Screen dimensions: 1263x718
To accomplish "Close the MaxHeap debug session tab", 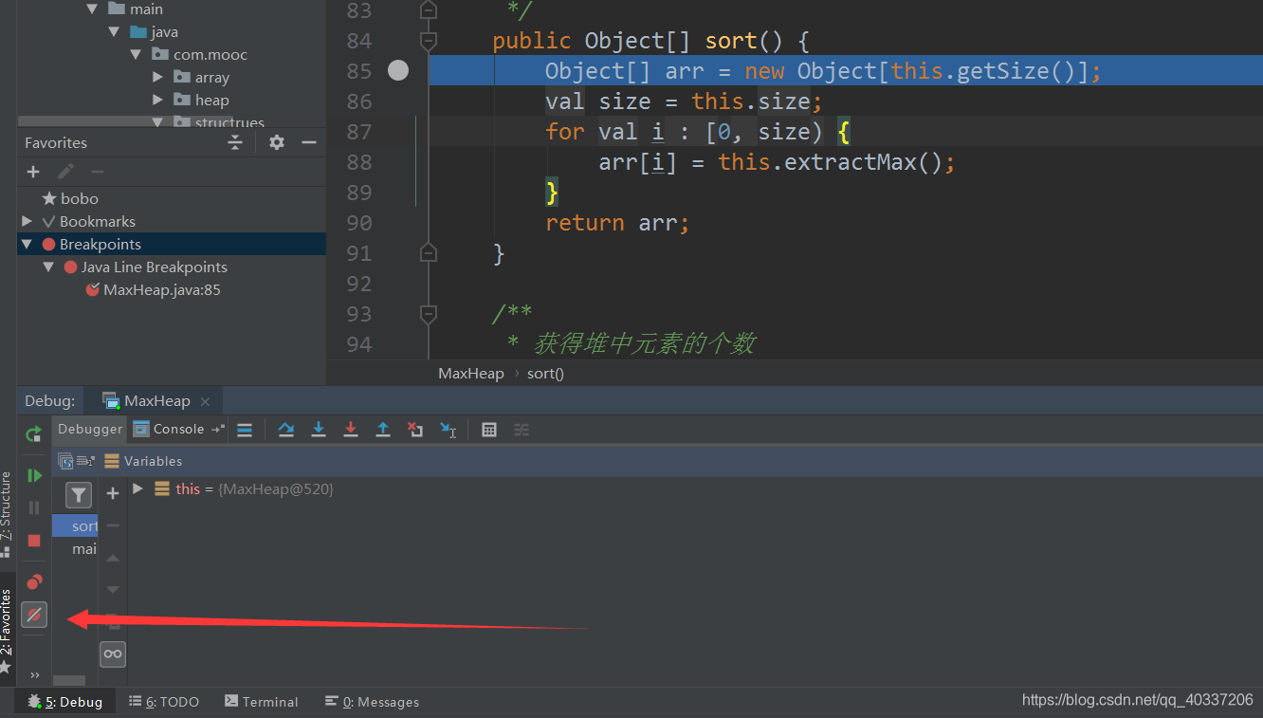I will [x=206, y=401].
